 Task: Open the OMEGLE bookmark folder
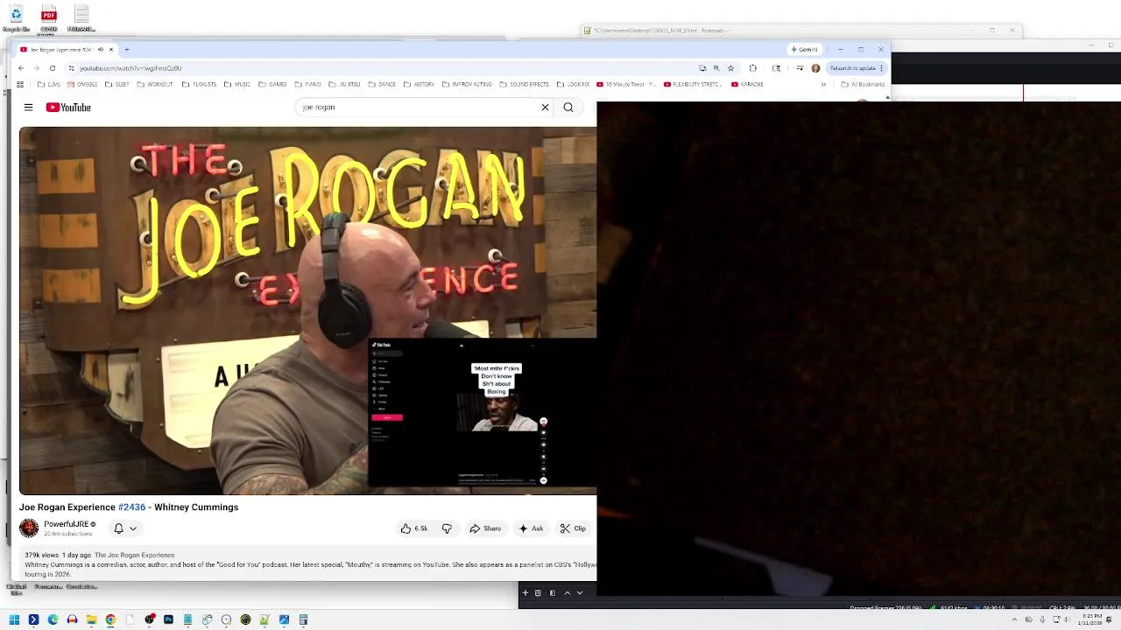coord(82,85)
